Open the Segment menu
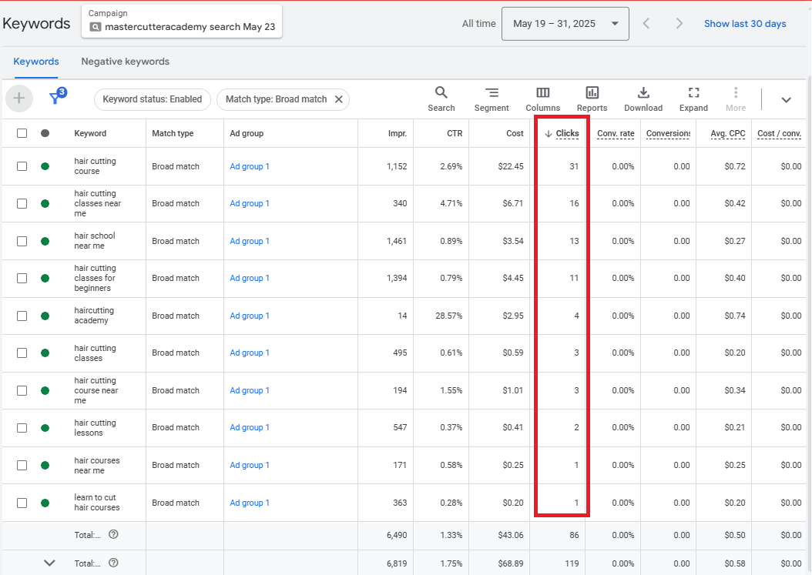812x575 pixels. click(x=491, y=99)
